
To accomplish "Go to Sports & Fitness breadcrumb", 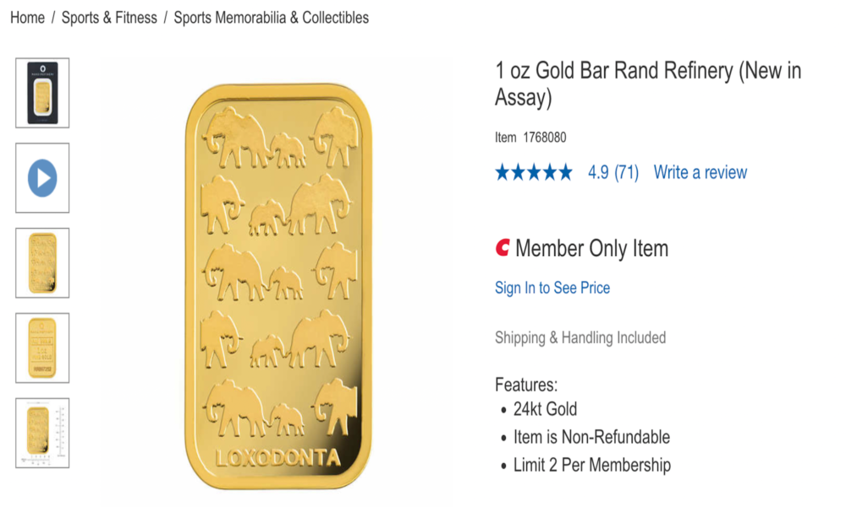I will tap(109, 18).
